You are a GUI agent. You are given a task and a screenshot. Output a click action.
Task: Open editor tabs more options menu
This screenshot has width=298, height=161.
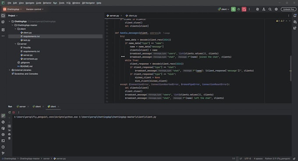pos(288,16)
